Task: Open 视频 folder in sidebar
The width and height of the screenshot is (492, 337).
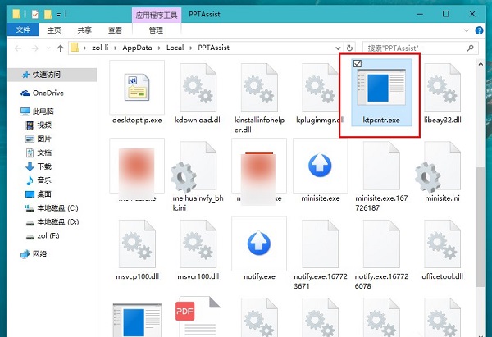Action: pos(44,125)
